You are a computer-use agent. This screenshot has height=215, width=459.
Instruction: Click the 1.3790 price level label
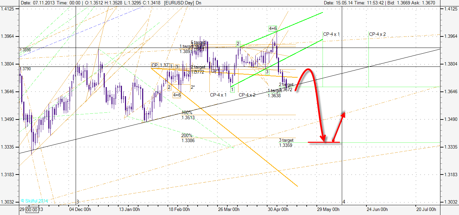tap(25, 69)
